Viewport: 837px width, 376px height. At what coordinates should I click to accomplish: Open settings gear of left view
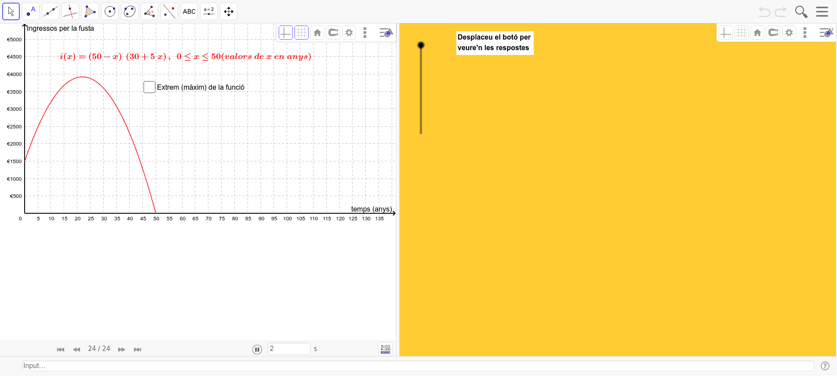coord(349,33)
